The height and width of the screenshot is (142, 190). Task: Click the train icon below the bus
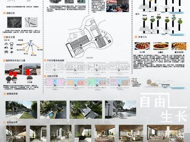11,48
